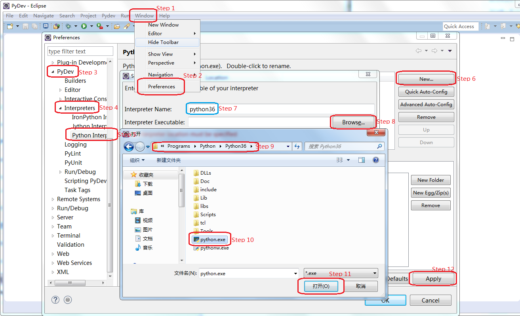The height and width of the screenshot is (316, 520).
Task: Open the address bar history dropdown
Action: click(x=288, y=147)
